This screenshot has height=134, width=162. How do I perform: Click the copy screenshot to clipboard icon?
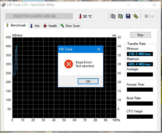coord(120,16)
